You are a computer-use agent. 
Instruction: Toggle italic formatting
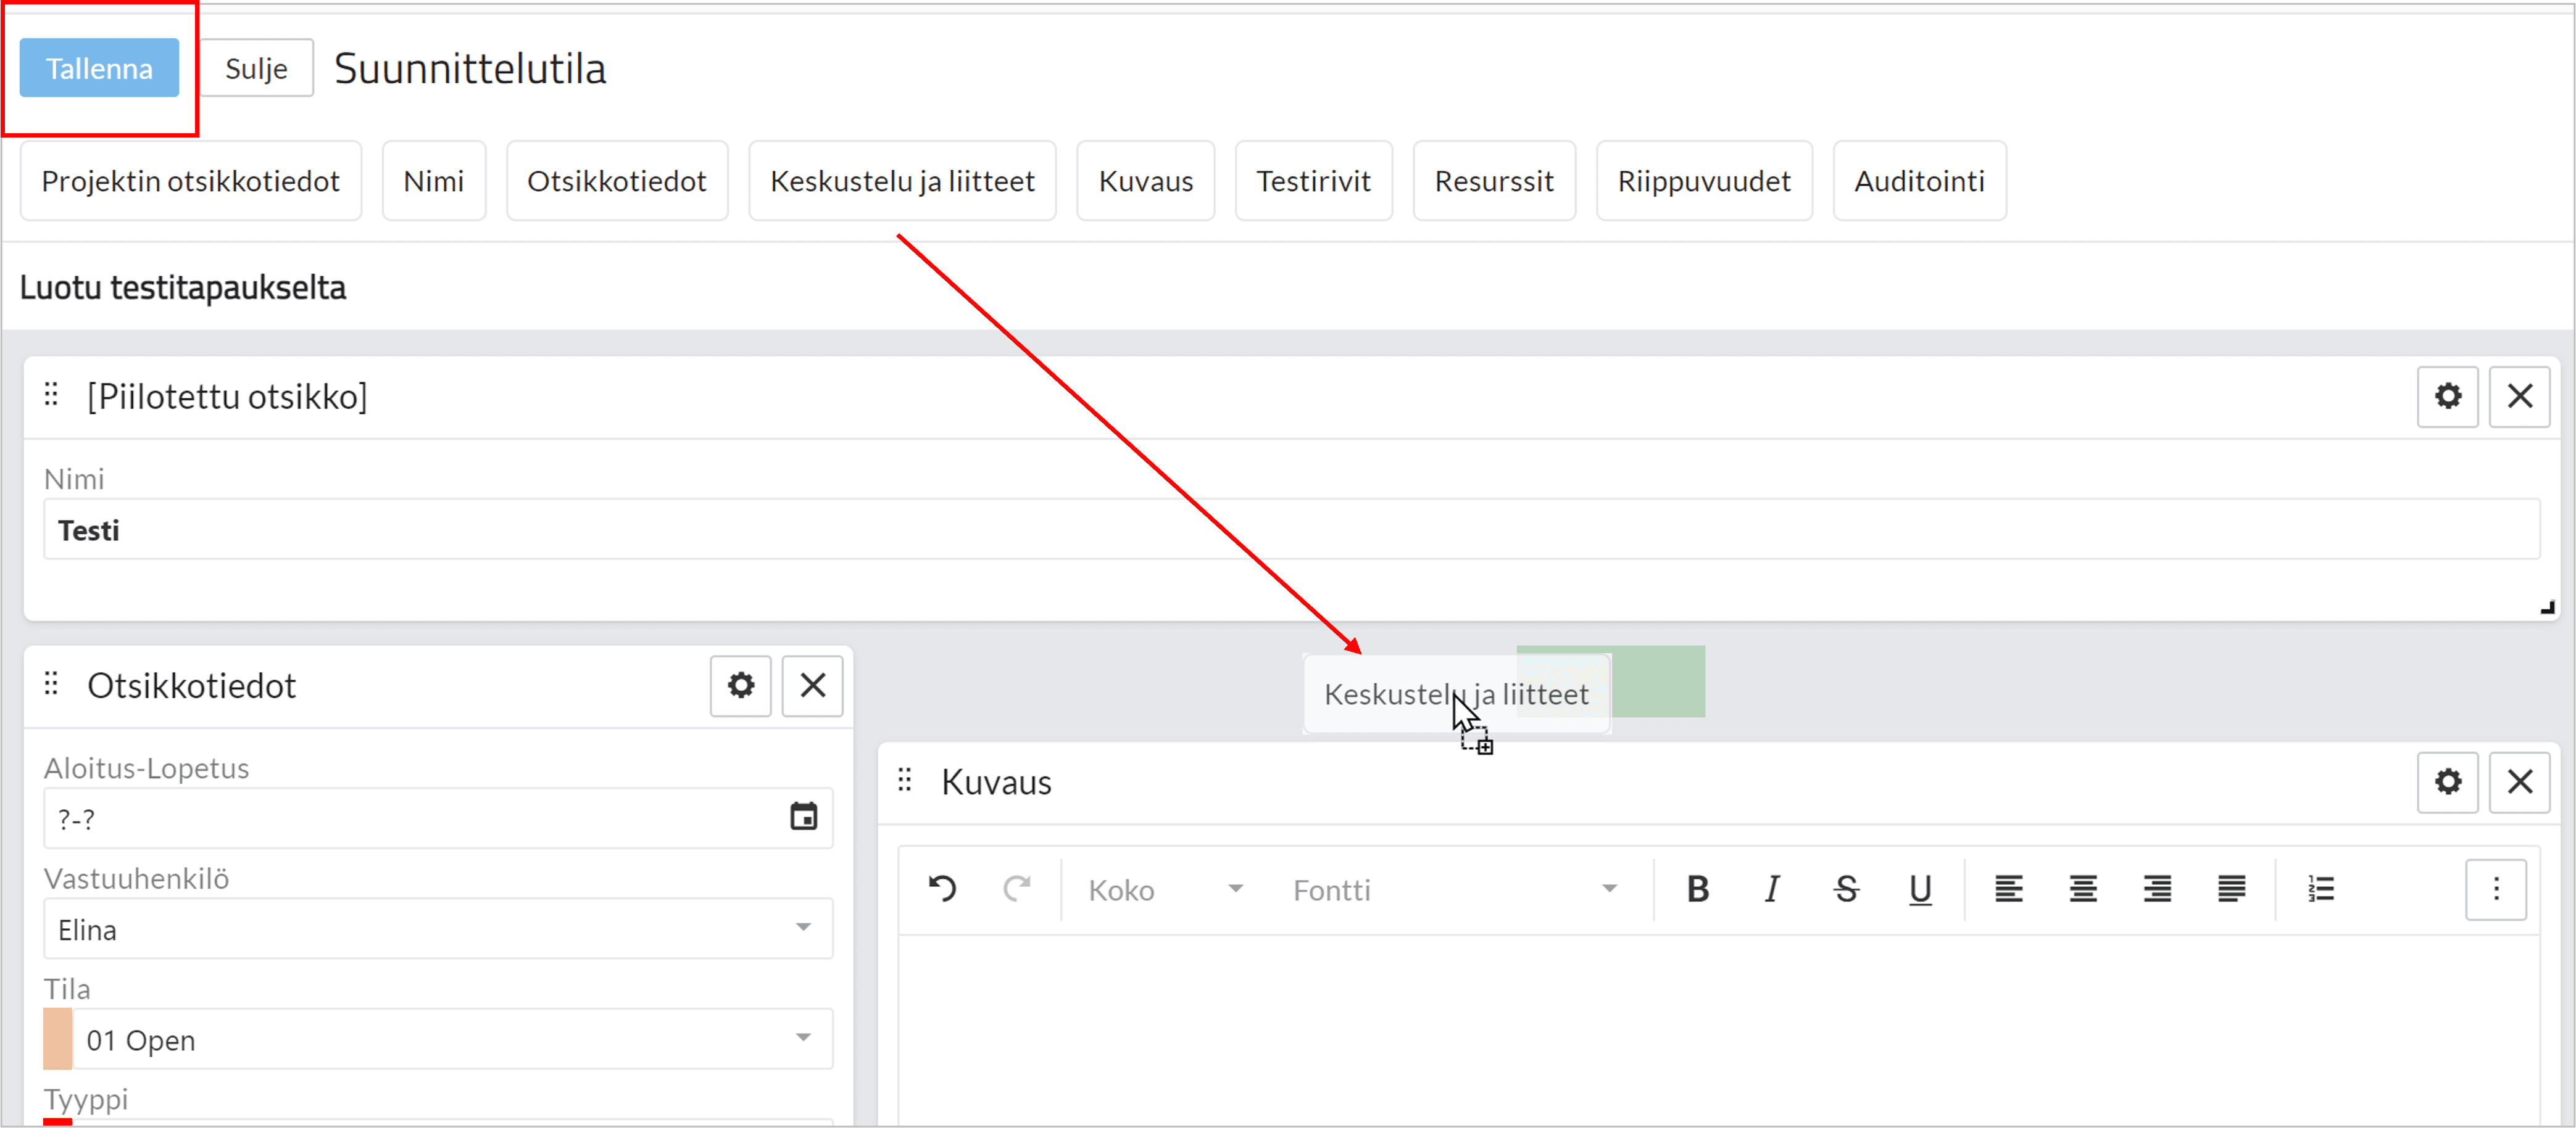pyautogui.click(x=1771, y=888)
